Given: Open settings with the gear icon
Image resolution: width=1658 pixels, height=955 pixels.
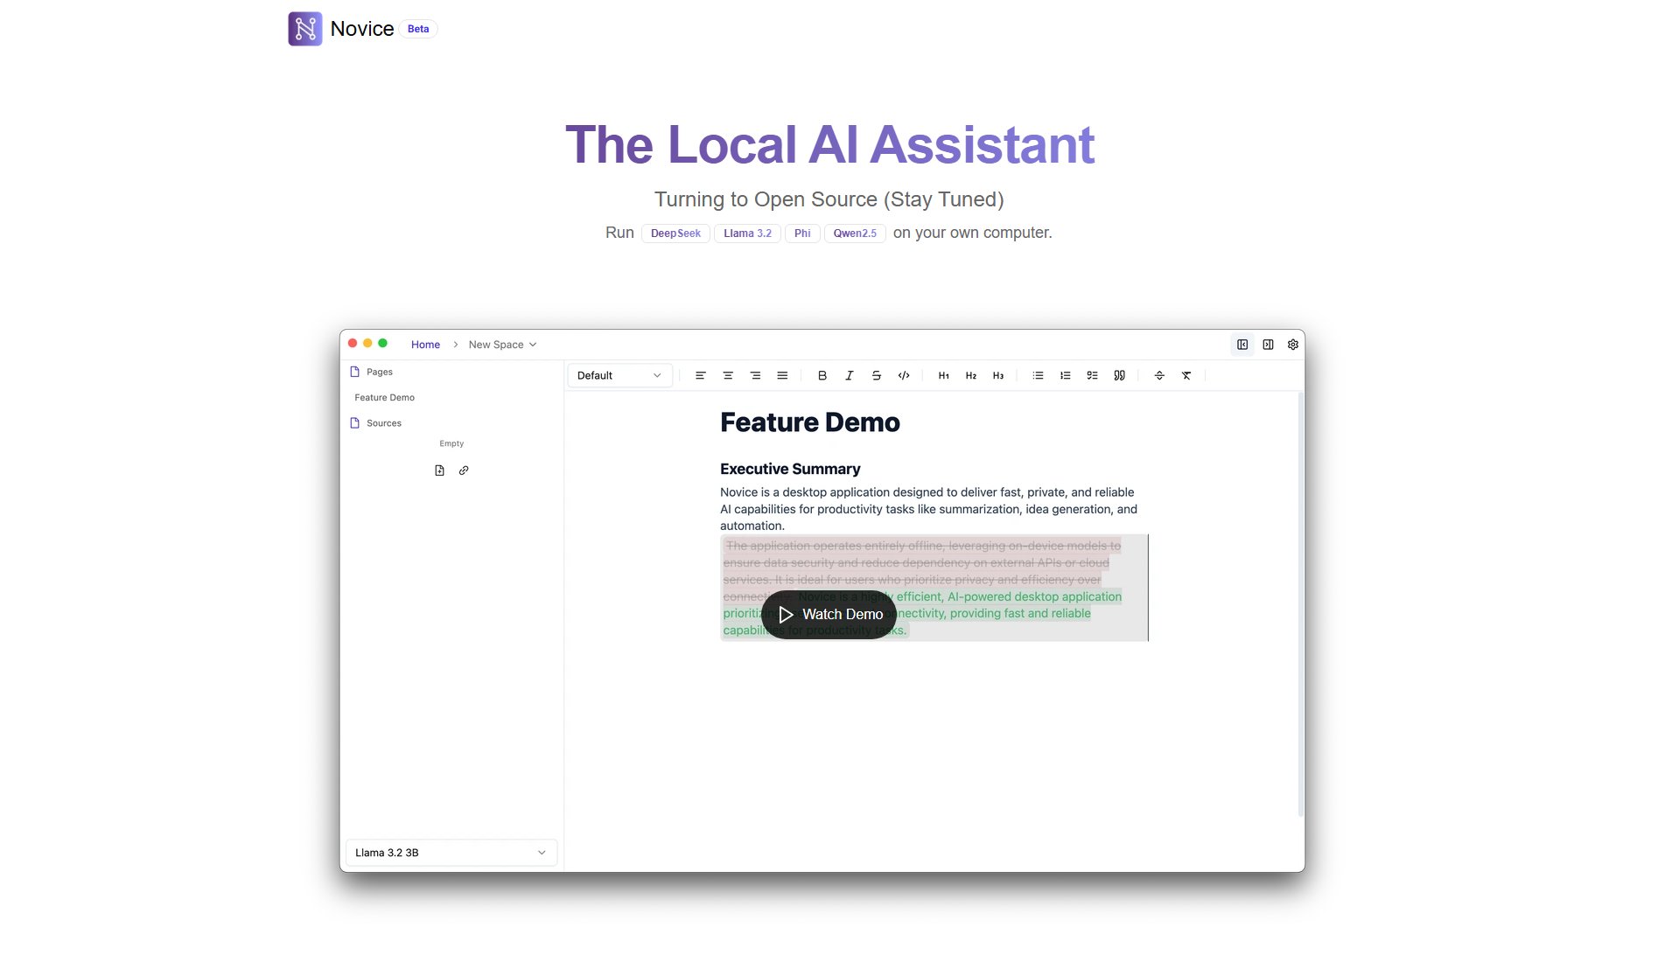Looking at the screenshot, I should tap(1292, 345).
